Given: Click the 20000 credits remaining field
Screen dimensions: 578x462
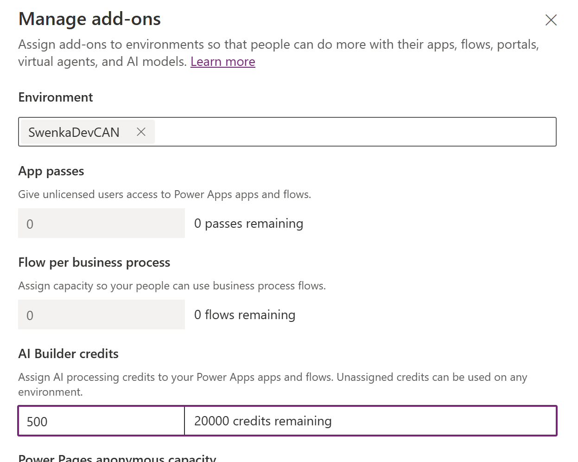Looking at the screenshot, I should 324,421.
